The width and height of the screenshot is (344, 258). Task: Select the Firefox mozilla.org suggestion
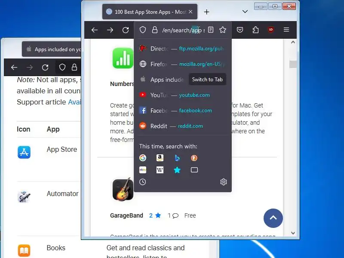[x=182, y=64]
